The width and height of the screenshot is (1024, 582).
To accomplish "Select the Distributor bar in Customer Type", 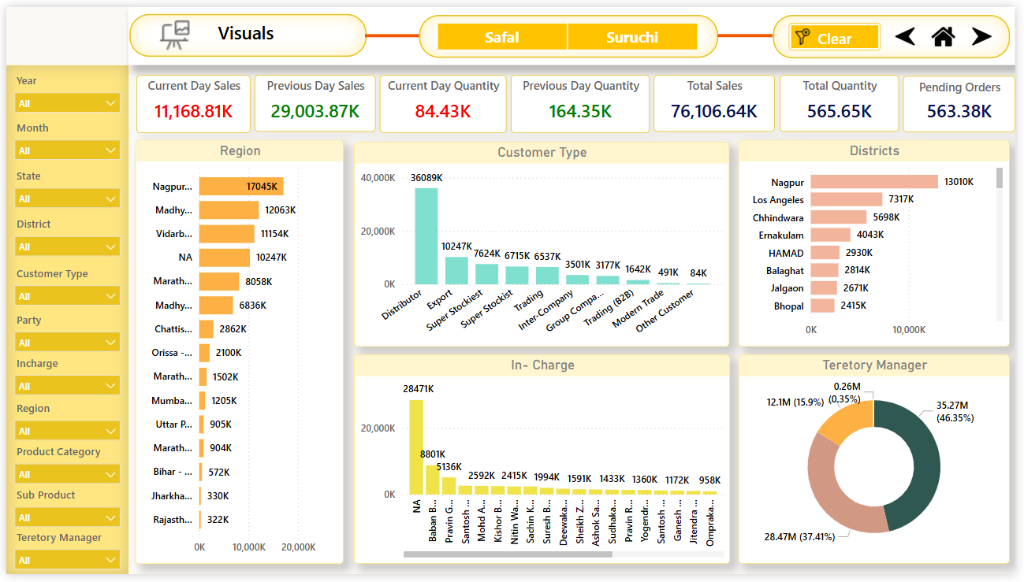I will [426, 236].
